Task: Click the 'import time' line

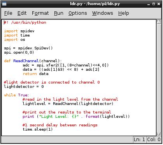Action: coord(17,35)
